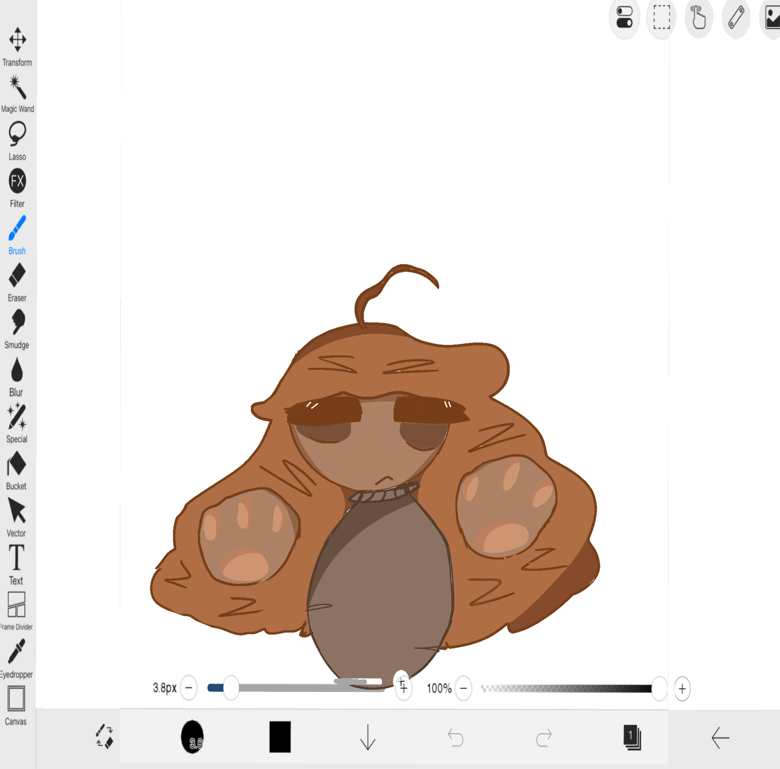The image size is (780, 769).
Task: Toggle brush and eraser switch icon
Action: pyautogui.click(x=104, y=737)
